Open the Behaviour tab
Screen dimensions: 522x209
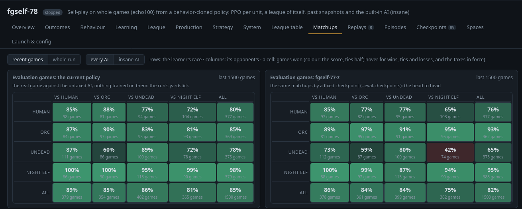[x=92, y=27]
